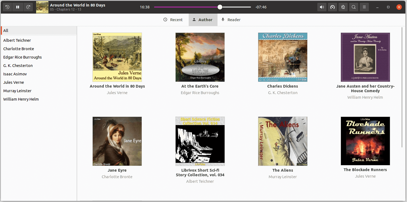Minimize the Cozy window
The image size is (407, 202).
[378, 7]
